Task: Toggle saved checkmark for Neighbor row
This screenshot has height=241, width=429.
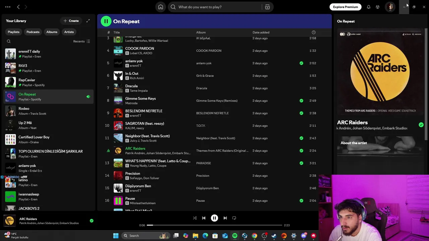Action: (x=301, y=138)
